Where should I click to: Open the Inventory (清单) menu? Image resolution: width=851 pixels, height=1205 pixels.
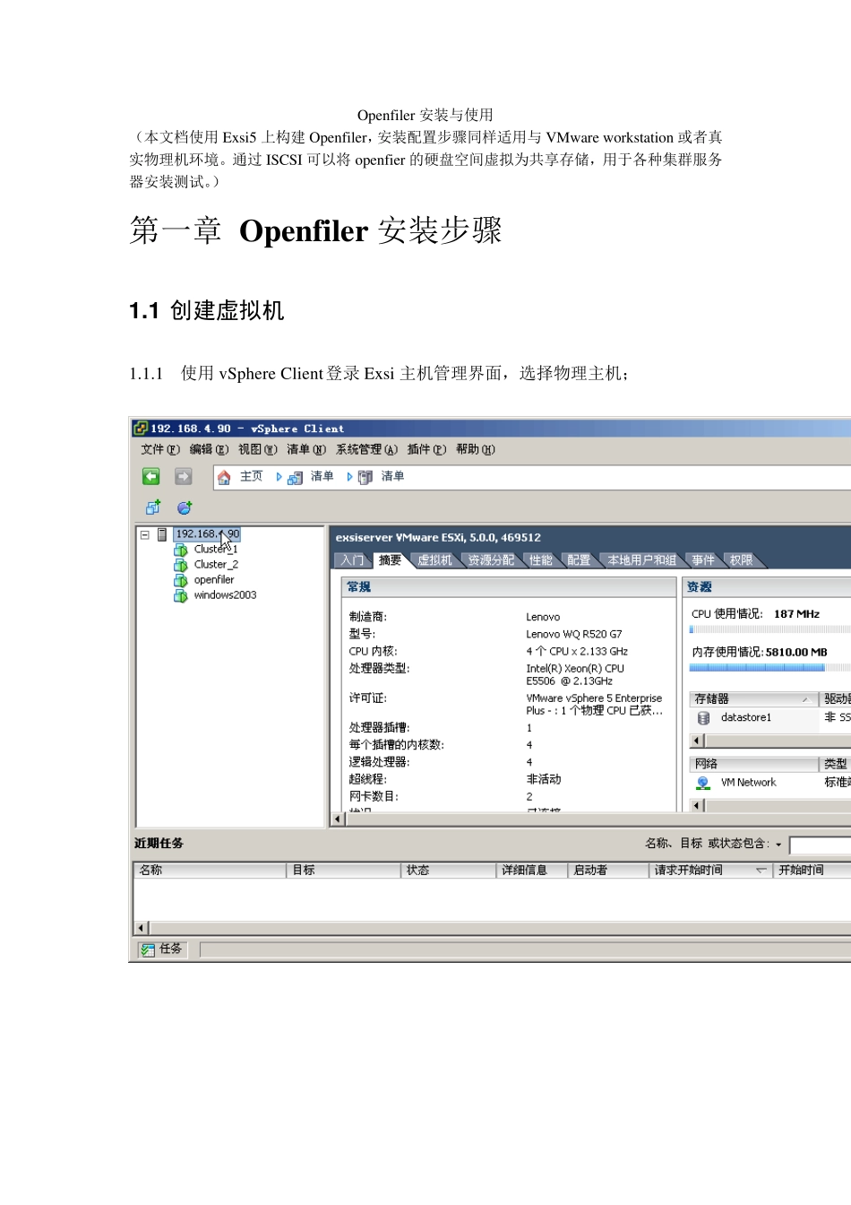coord(306,450)
